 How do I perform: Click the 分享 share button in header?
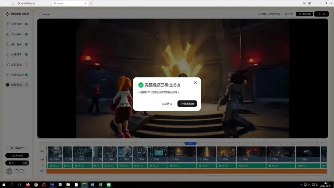click(289, 14)
